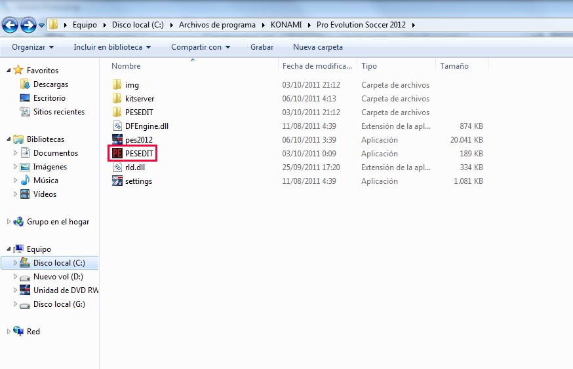Click the file name settings
Viewport: 573px width, 369px height.
(138, 181)
